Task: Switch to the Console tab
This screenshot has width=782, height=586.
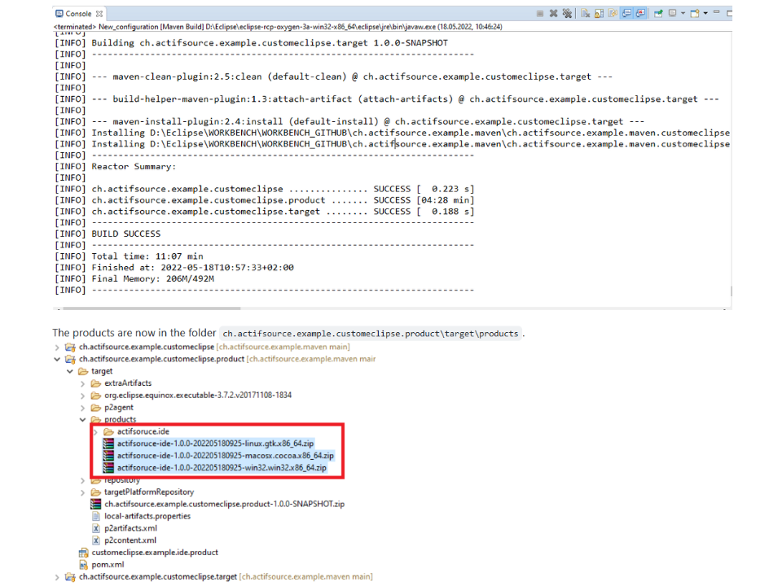Action: point(77,14)
